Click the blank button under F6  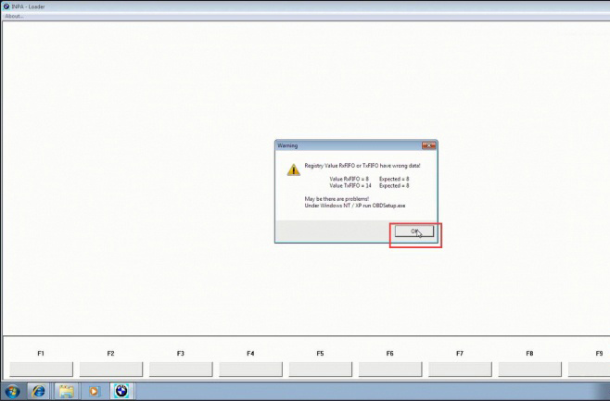(x=390, y=370)
